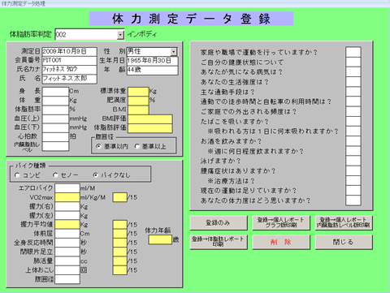Expand the 性別 dropdown list
The image size is (390, 293).
click(174, 51)
